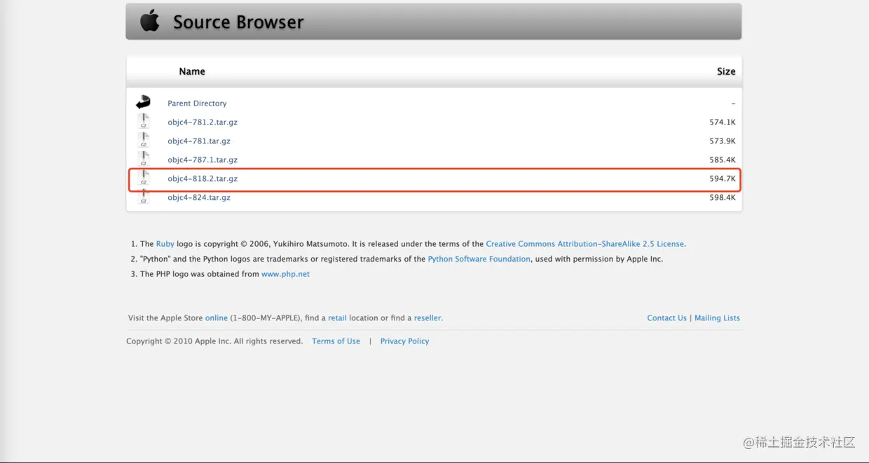Click the Parent Directory folder icon
This screenshot has width=869, height=463.
tap(142, 101)
